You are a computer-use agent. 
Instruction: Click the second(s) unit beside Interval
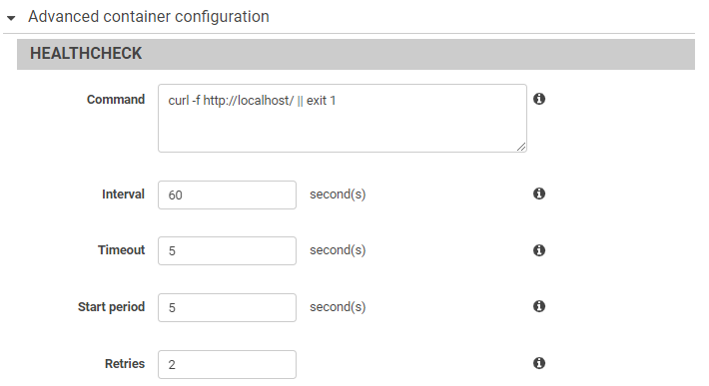coord(338,194)
